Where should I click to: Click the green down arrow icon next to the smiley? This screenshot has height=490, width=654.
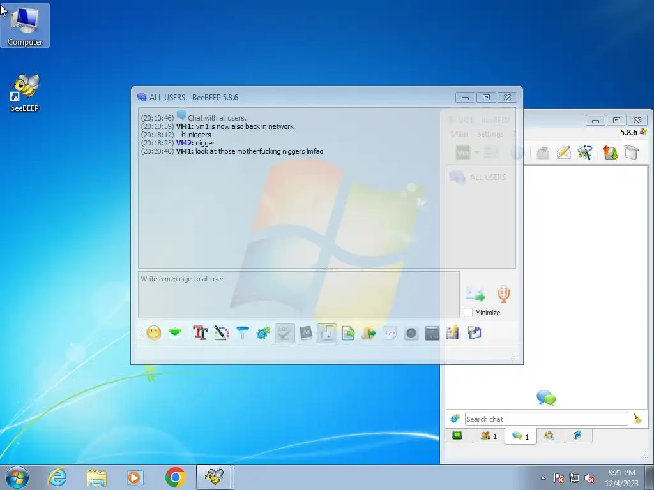pyautogui.click(x=175, y=332)
